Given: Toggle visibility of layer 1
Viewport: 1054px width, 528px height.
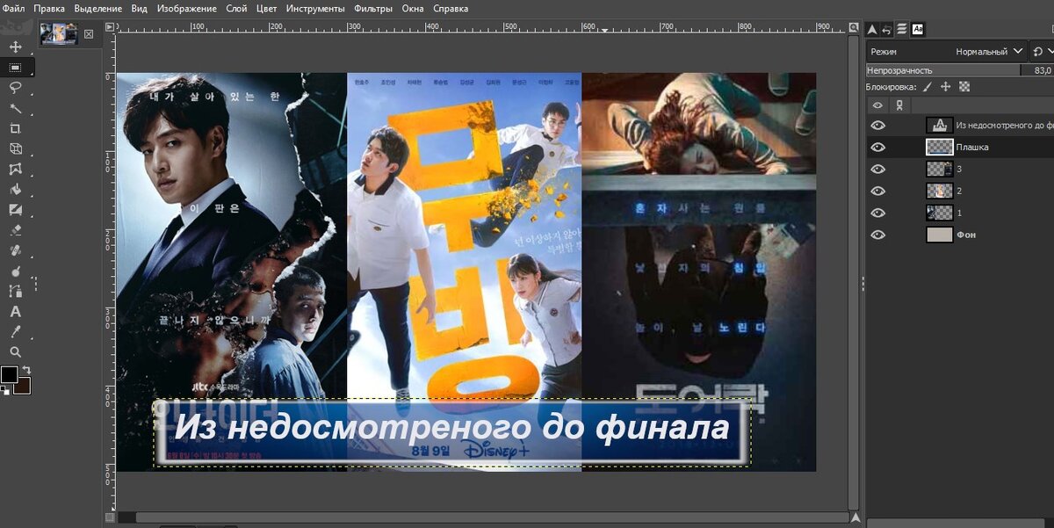Looking at the screenshot, I should (877, 213).
